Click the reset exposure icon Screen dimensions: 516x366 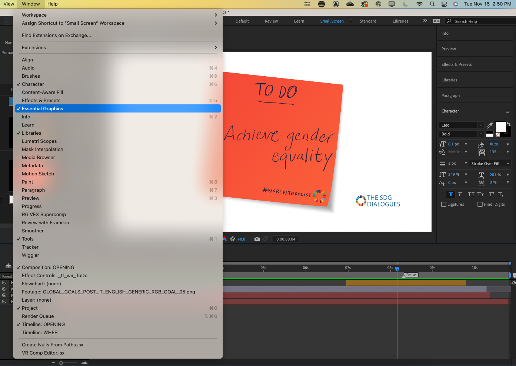coord(233,239)
